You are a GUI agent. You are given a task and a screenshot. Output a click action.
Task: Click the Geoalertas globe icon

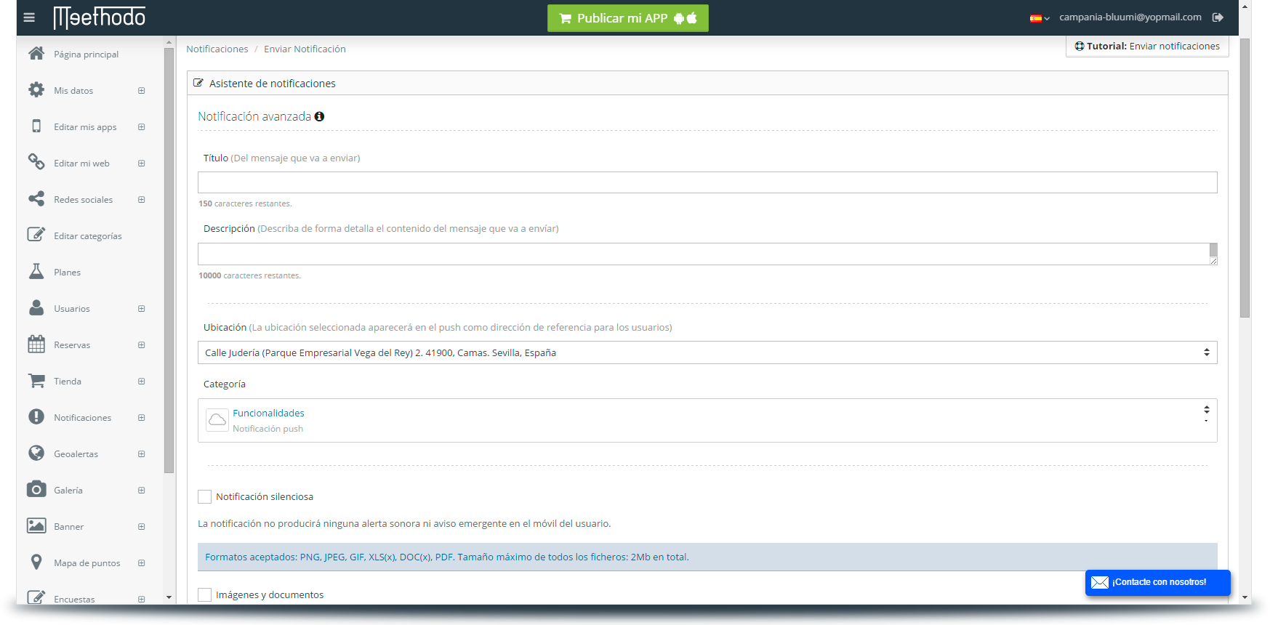coord(36,453)
